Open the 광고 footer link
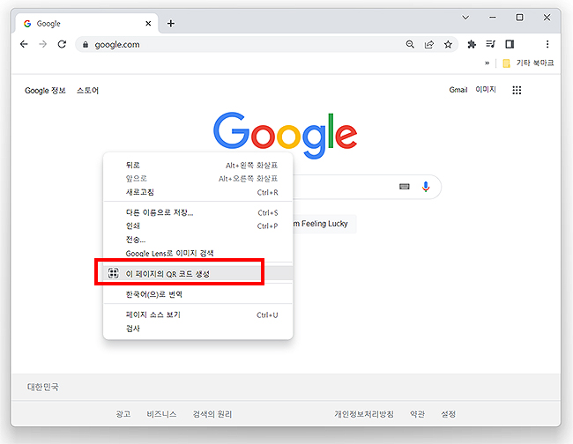Image resolution: width=573 pixels, height=444 pixels. [x=123, y=414]
